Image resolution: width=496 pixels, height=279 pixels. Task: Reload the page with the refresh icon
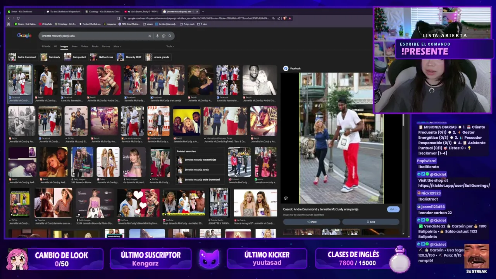point(18,18)
